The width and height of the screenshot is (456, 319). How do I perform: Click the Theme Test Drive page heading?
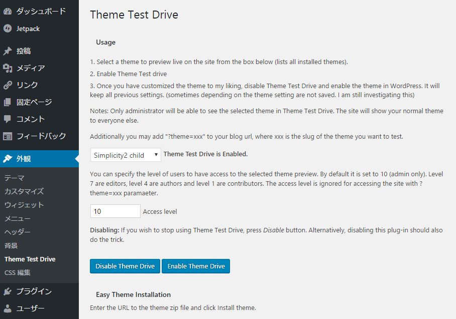pyautogui.click(x=134, y=15)
